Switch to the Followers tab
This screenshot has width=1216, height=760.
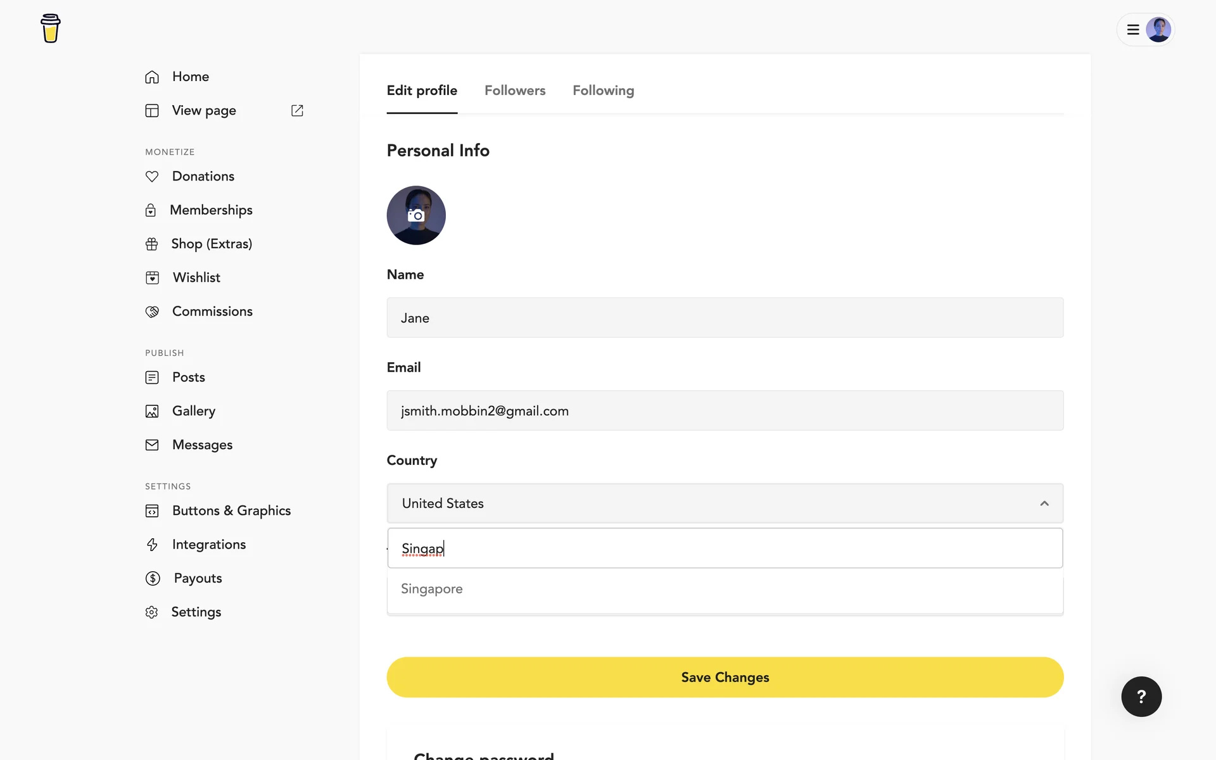[515, 91]
